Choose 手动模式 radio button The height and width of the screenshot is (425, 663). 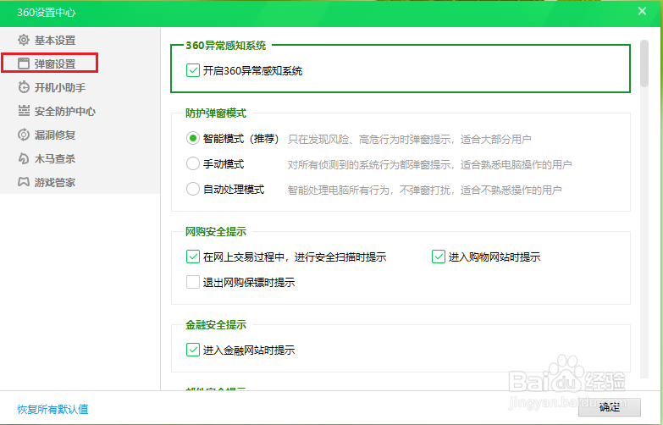point(193,163)
